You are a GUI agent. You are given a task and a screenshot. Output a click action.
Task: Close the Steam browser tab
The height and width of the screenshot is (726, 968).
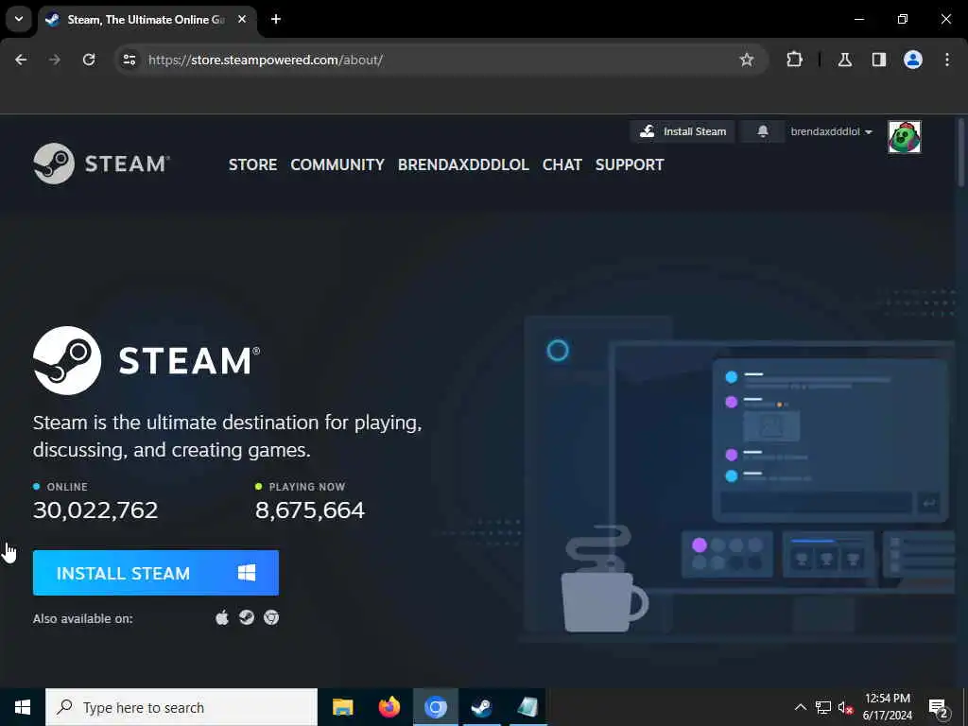point(242,19)
